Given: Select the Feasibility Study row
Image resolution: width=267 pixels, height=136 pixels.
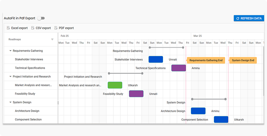Looking at the screenshot, I should [25, 94].
